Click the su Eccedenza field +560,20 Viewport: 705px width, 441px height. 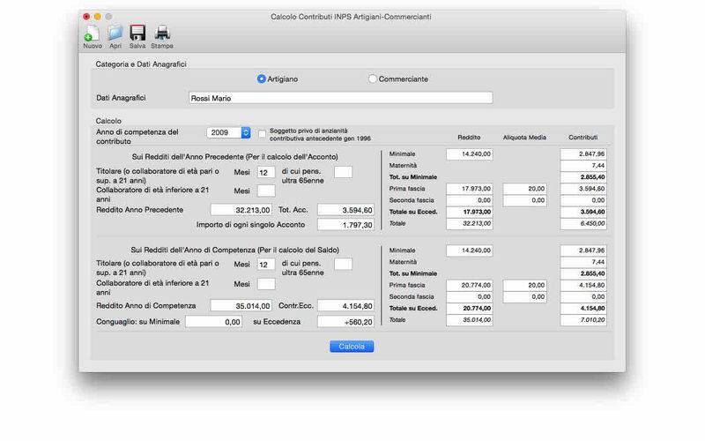(345, 322)
